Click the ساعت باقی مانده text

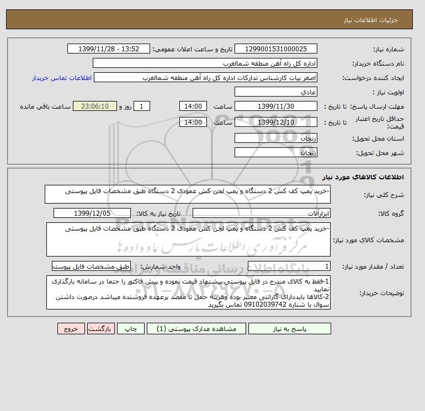(x=45, y=106)
